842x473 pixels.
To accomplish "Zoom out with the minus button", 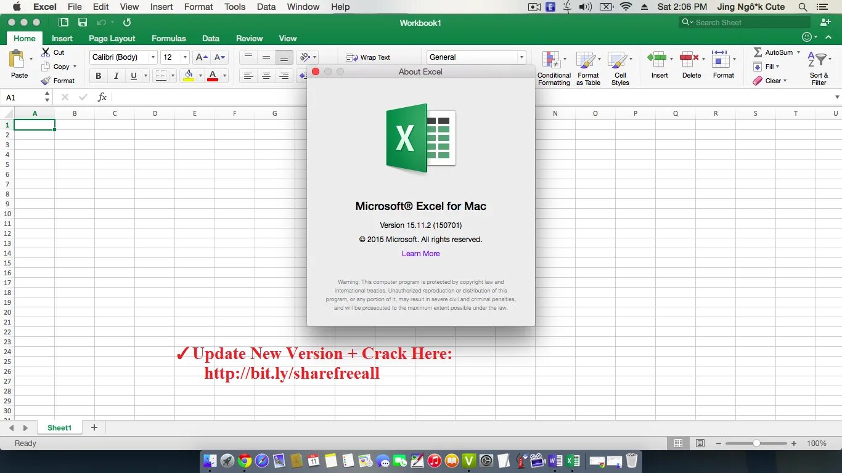I will pos(719,443).
